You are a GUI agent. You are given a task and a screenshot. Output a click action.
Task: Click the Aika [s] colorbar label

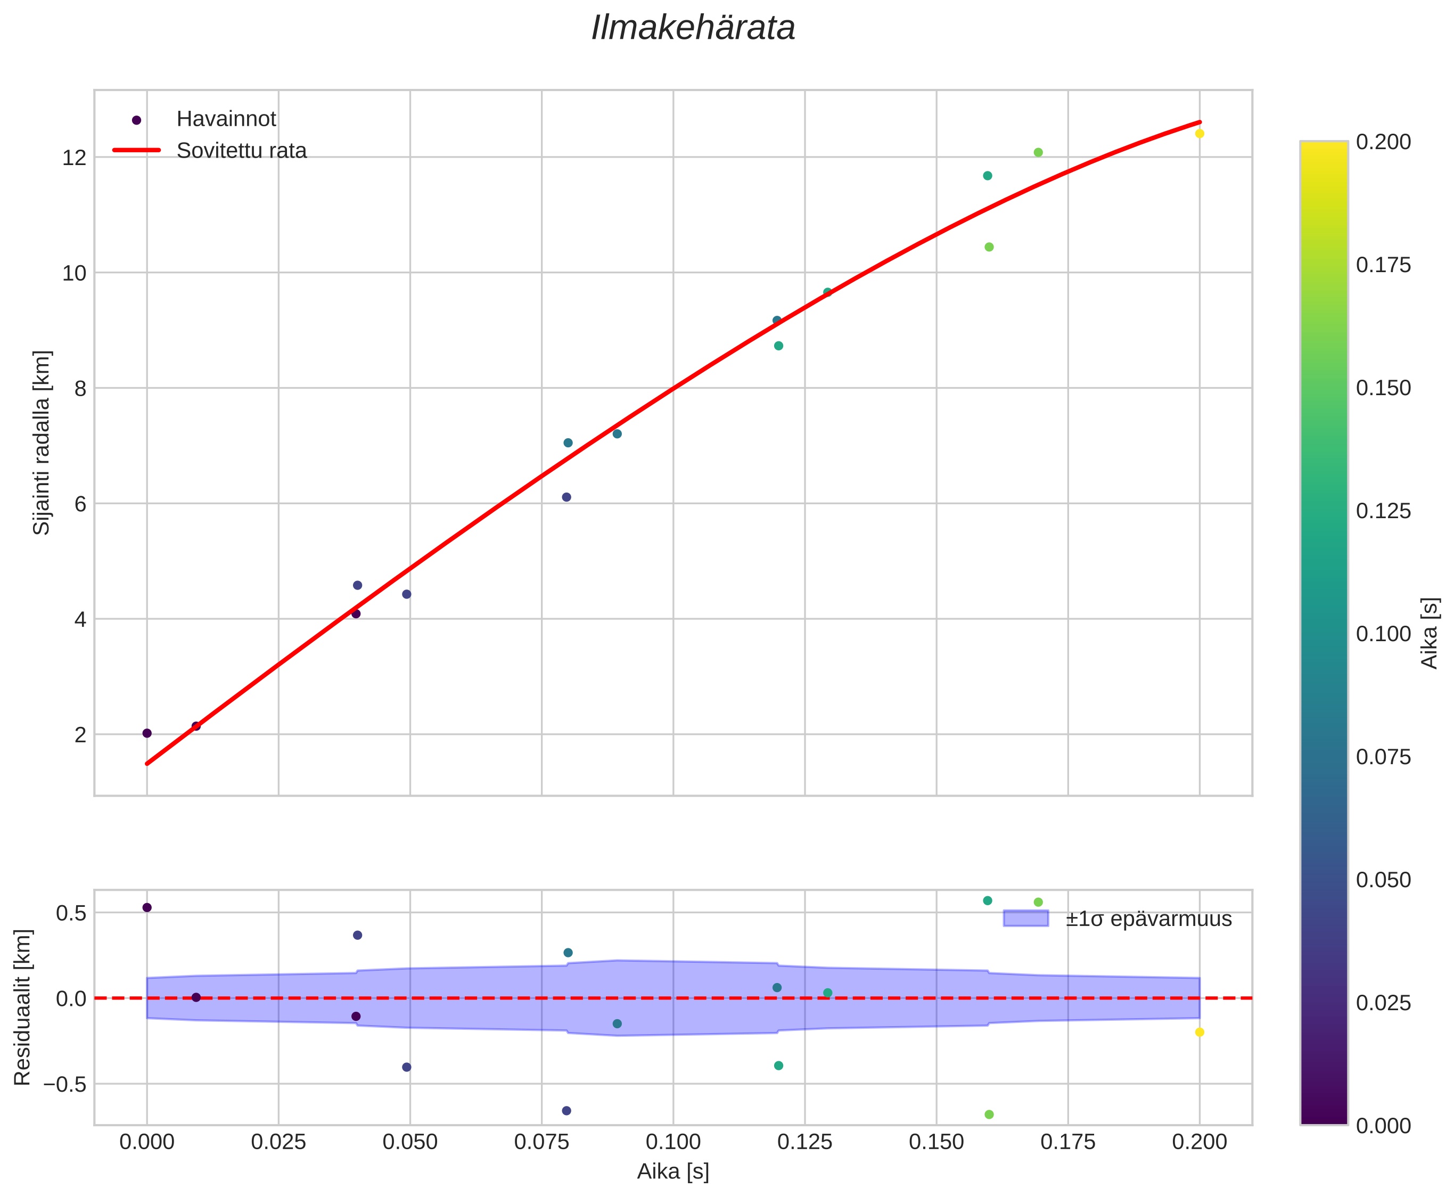pos(1431,633)
